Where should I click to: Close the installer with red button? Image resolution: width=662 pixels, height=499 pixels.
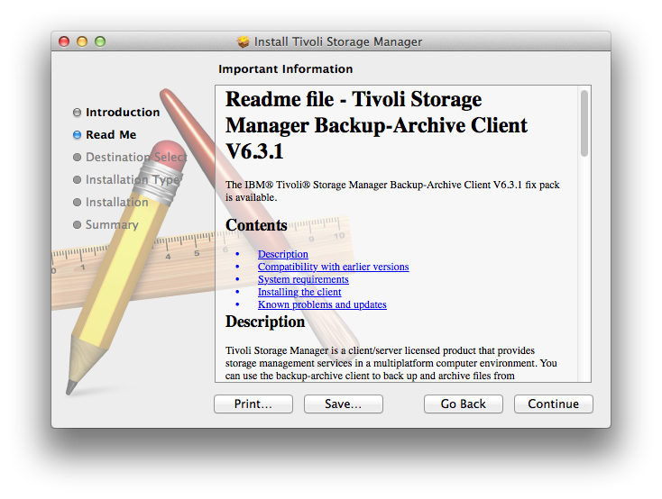coord(64,41)
